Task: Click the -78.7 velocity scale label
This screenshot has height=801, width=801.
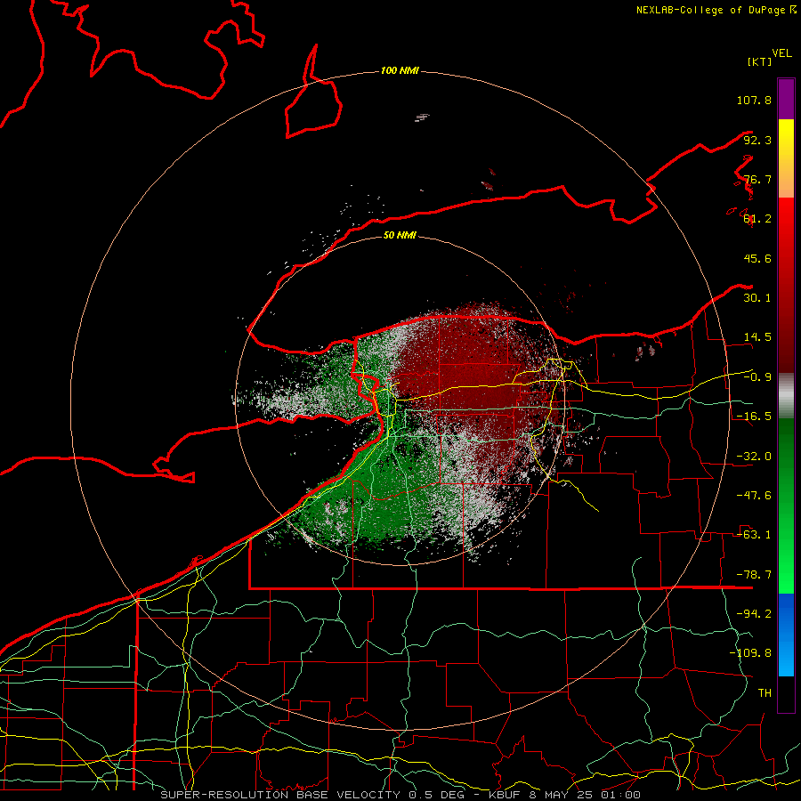Action: [x=754, y=575]
